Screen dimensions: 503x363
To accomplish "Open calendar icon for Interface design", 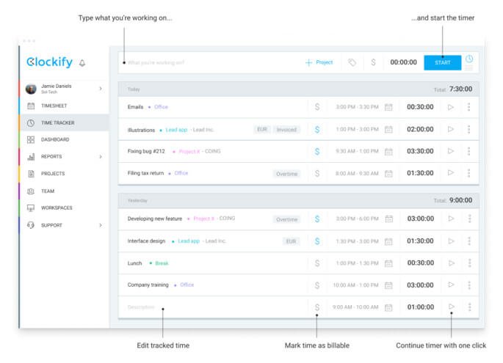I will point(388,241).
